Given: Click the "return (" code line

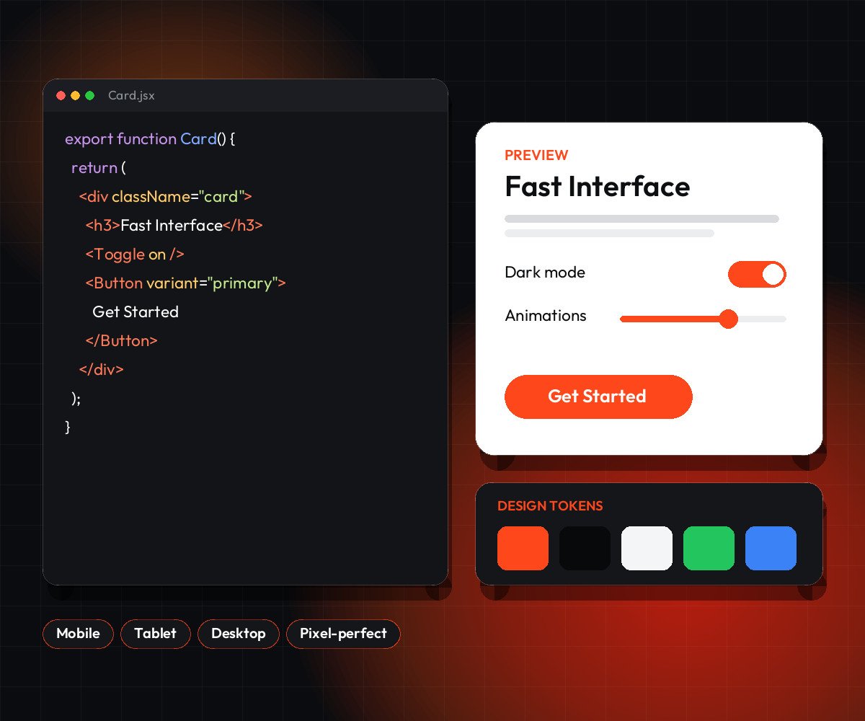Looking at the screenshot, I should point(99,167).
